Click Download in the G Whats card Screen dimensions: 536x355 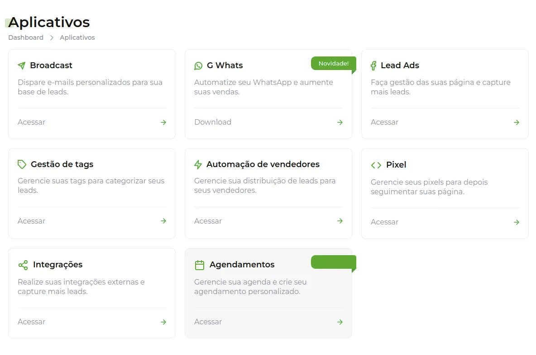click(x=213, y=122)
